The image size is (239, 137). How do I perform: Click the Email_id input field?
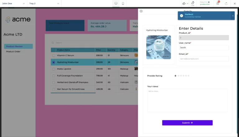coord(204,59)
